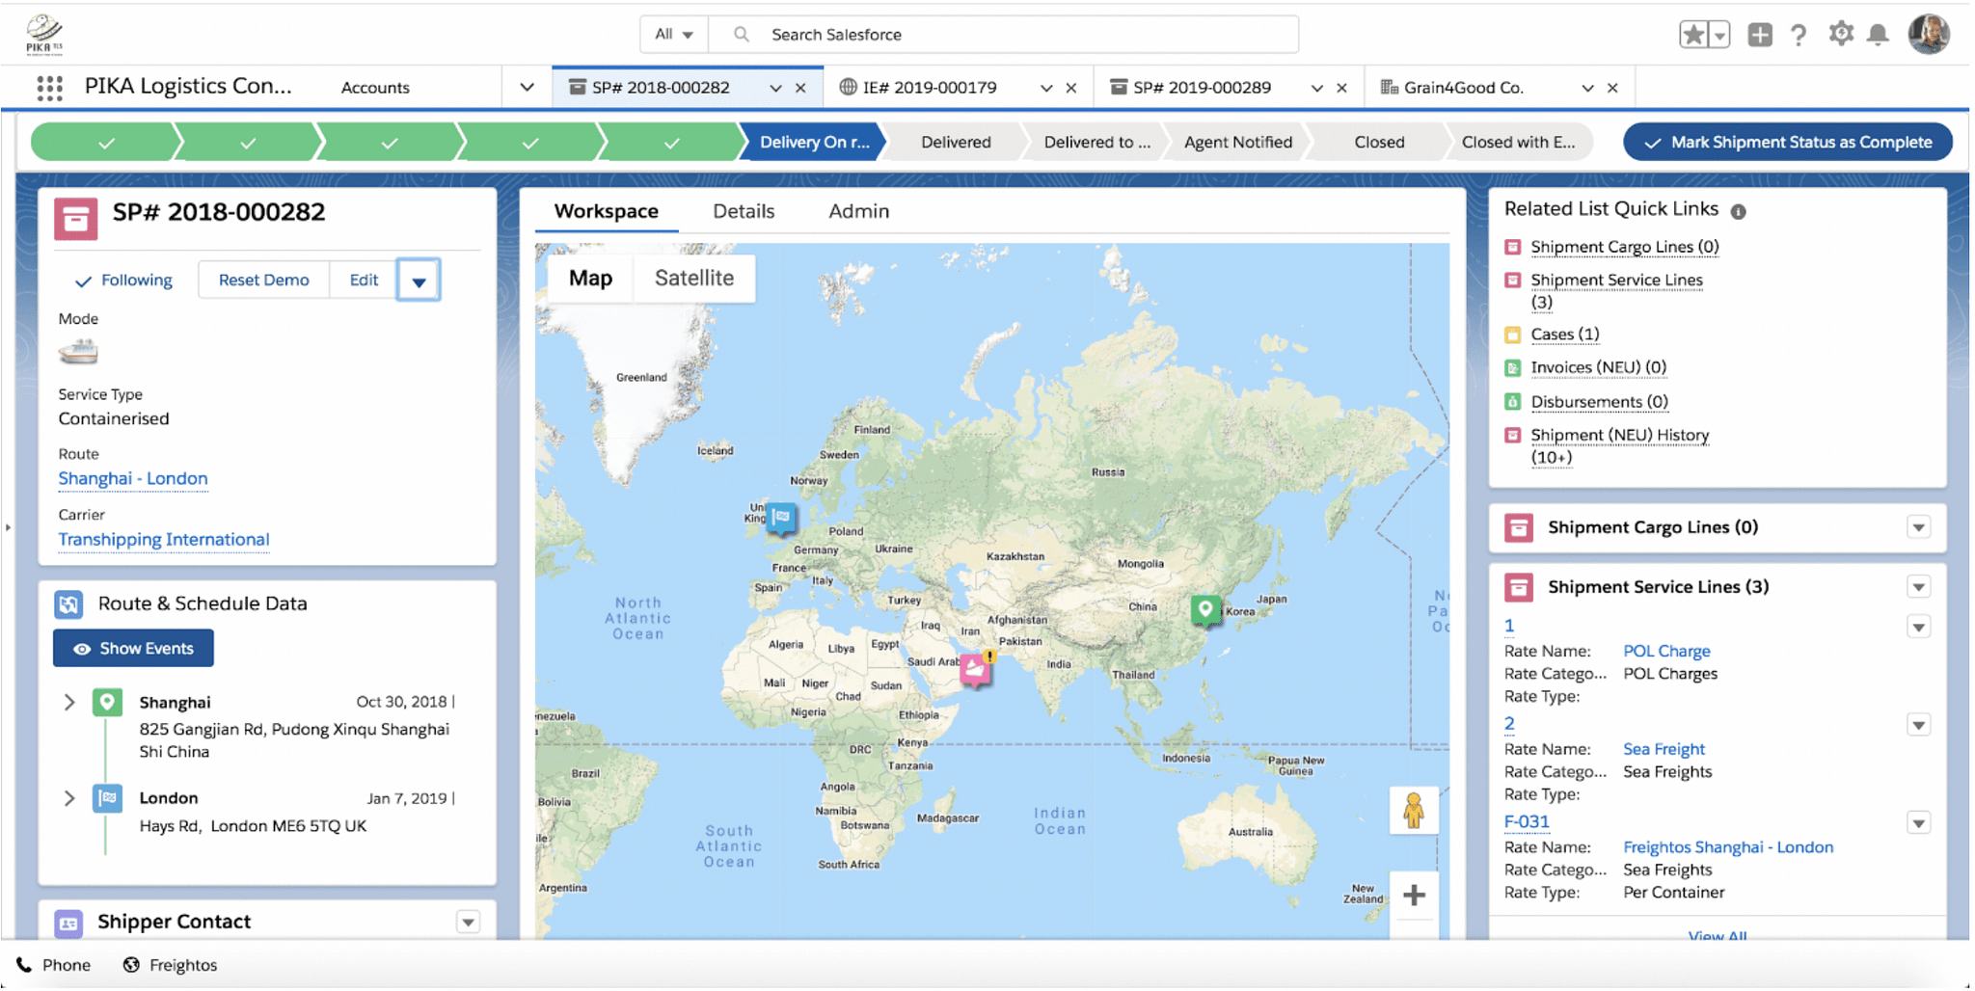Screen dimensions: 1975x991
Task: Expand the London schedule row
Action: pyautogui.click(x=69, y=798)
